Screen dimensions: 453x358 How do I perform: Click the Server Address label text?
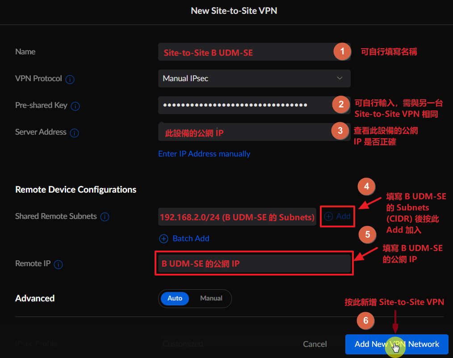41,132
